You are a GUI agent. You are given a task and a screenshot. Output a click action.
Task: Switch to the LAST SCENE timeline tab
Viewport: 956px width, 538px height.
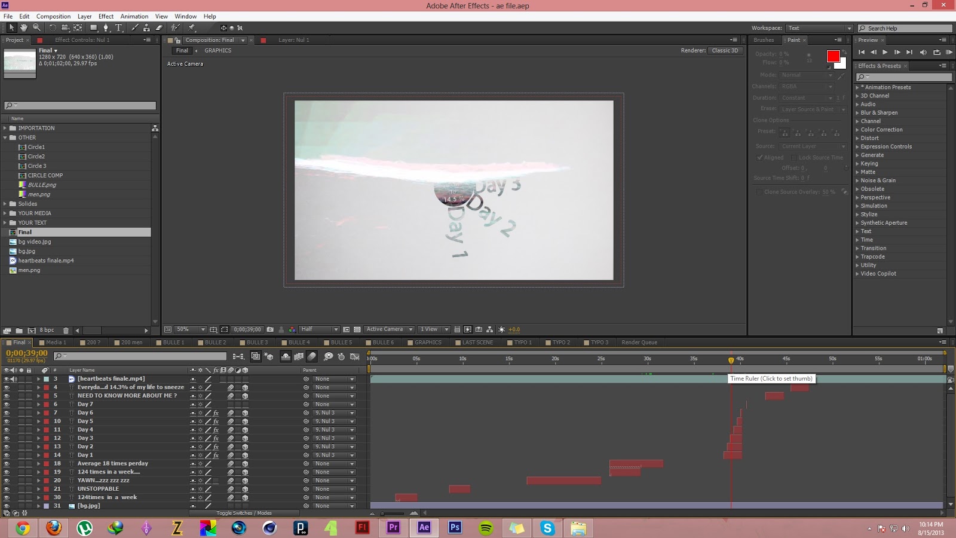(477, 343)
